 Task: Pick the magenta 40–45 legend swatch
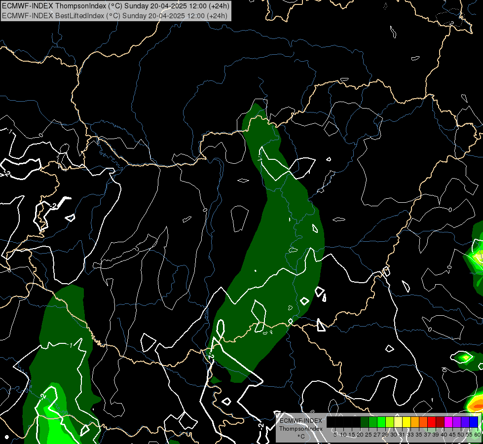pos(448,422)
